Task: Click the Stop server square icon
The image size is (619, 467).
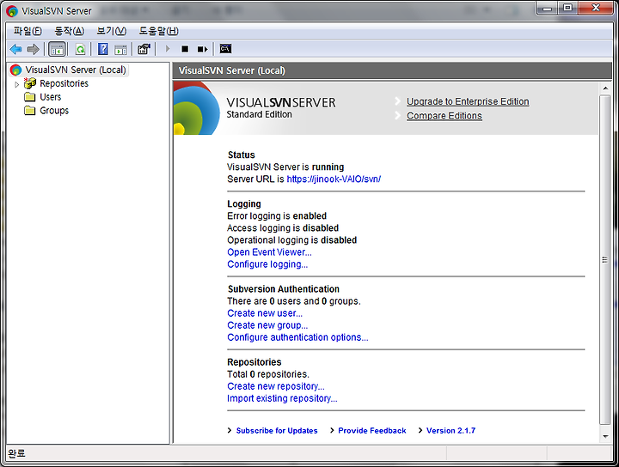Action: 185,49
